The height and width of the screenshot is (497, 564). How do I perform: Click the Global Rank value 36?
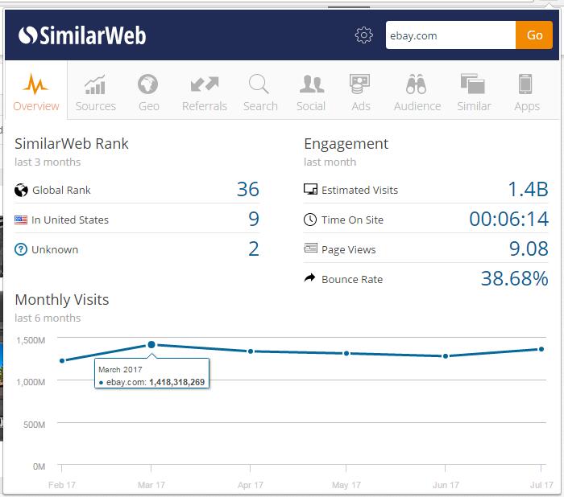pos(247,190)
